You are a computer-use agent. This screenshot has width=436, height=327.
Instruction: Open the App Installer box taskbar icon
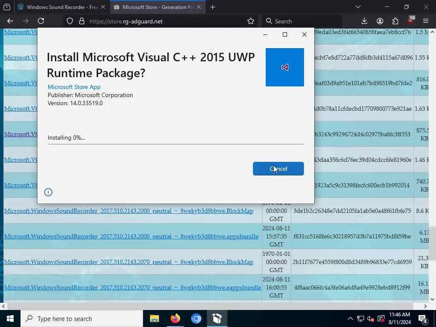[x=217, y=318]
